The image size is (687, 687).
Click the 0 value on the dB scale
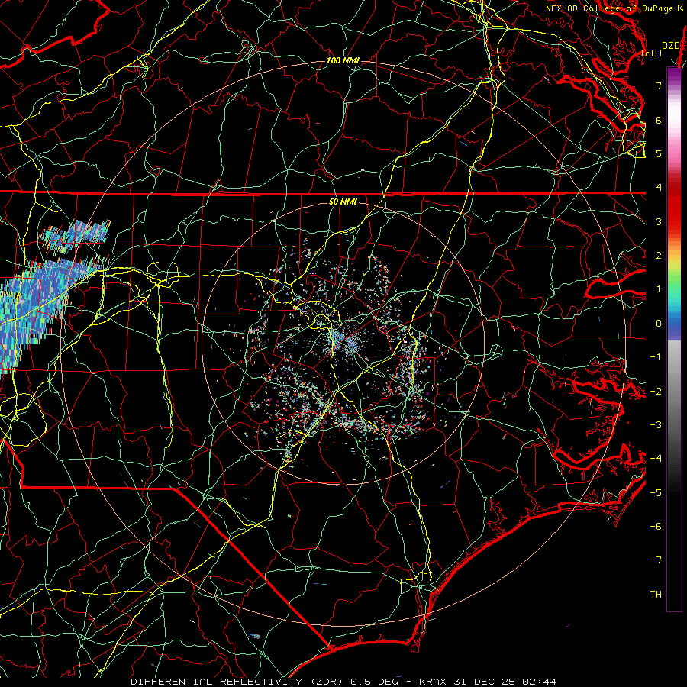659,324
